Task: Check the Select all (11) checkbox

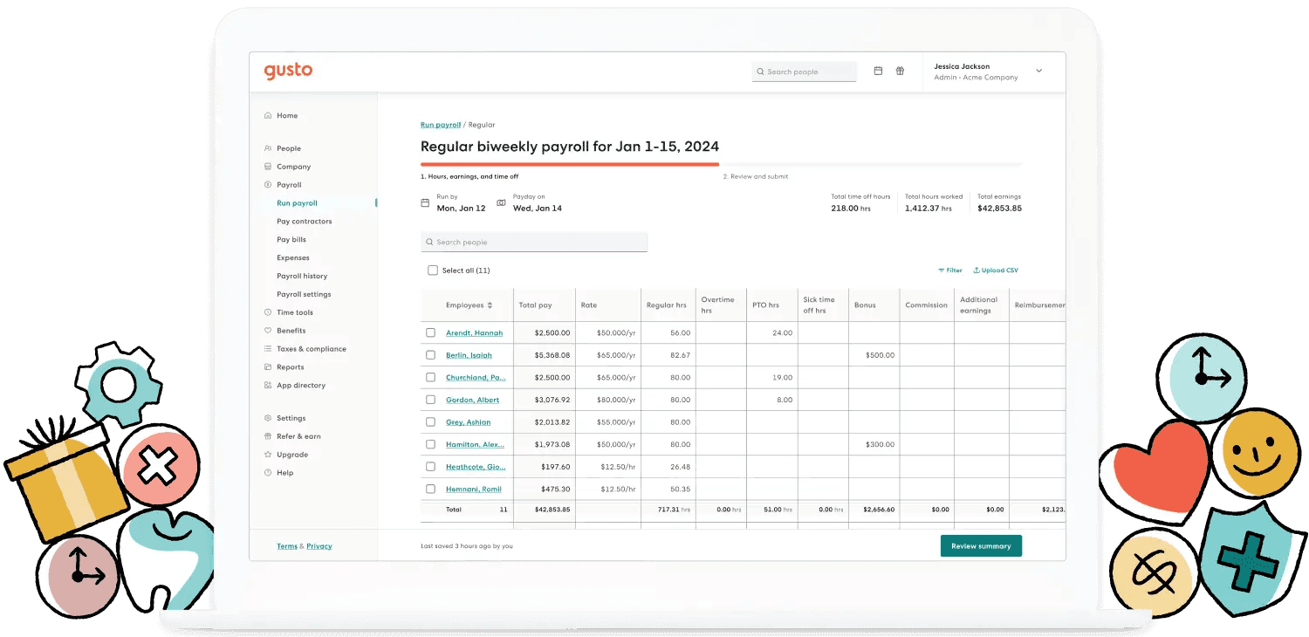Action: click(433, 271)
